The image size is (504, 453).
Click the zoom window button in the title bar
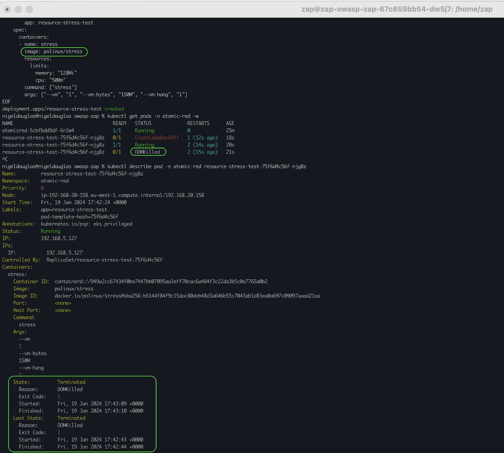pyautogui.click(x=29, y=9)
